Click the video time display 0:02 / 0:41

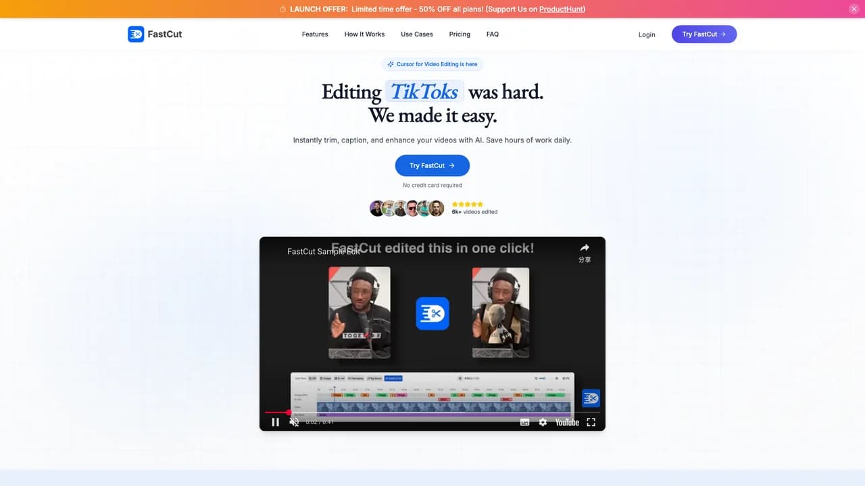320,422
